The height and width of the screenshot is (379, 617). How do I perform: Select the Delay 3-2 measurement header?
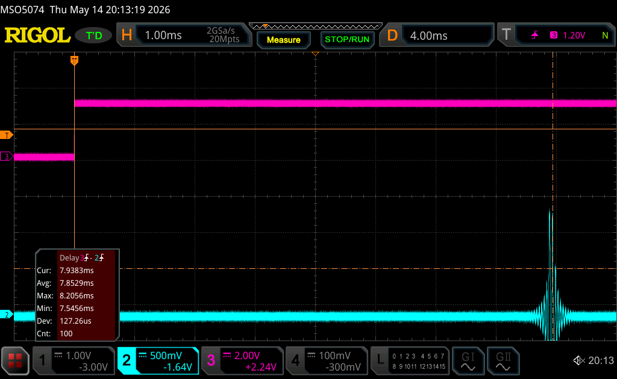[82, 257]
